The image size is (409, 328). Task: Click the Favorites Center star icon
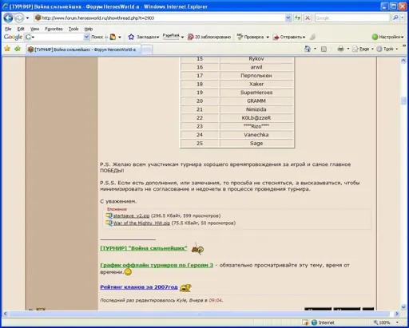pyautogui.click(x=7, y=49)
